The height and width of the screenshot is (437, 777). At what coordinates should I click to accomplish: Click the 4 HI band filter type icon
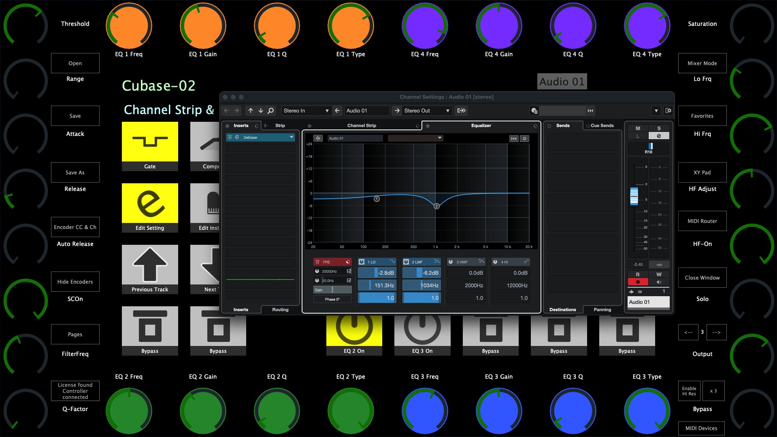pos(526,262)
